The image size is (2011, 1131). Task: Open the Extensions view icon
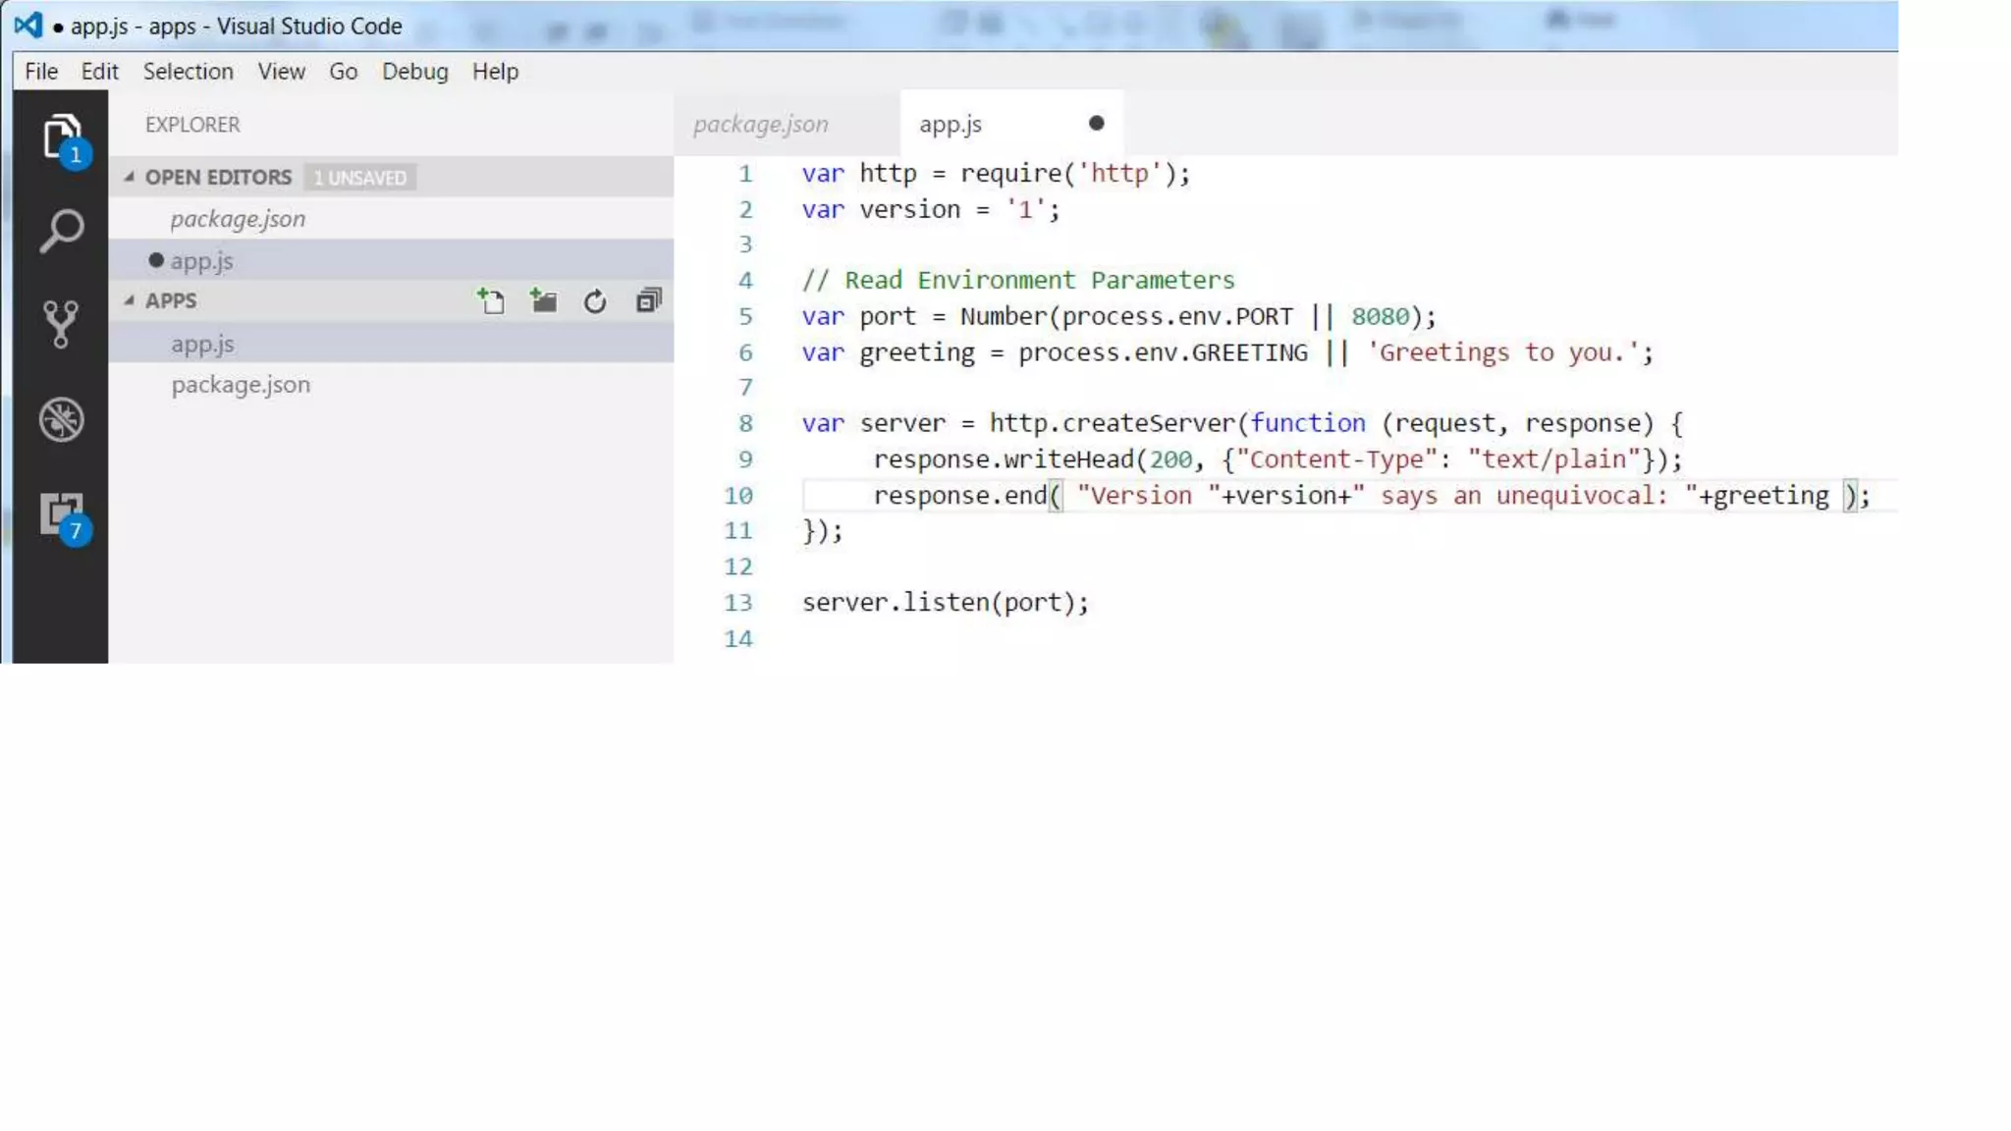(61, 514)
